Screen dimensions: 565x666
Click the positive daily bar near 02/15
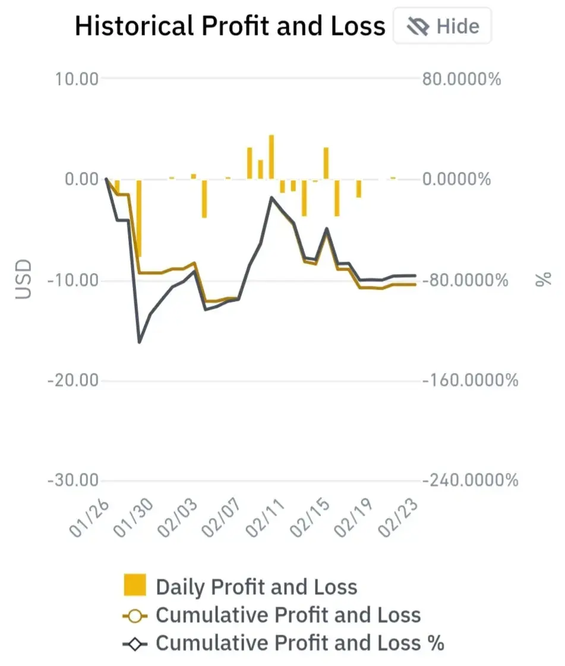click(326, 163)
